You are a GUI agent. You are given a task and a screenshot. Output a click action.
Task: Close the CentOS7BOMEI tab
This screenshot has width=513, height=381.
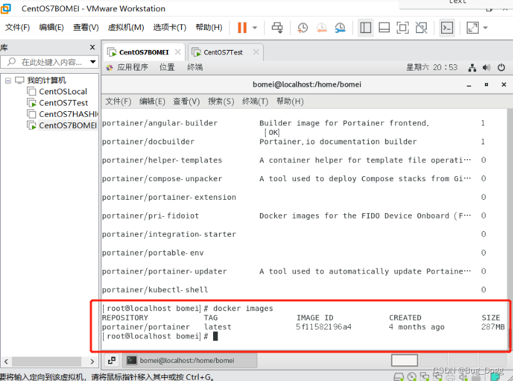(177, 52)
